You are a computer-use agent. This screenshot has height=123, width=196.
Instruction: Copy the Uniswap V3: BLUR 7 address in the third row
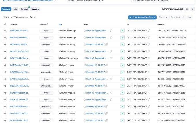107,44
